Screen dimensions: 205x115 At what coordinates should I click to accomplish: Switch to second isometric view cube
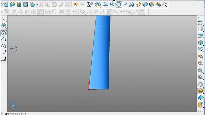click(201, 29)
